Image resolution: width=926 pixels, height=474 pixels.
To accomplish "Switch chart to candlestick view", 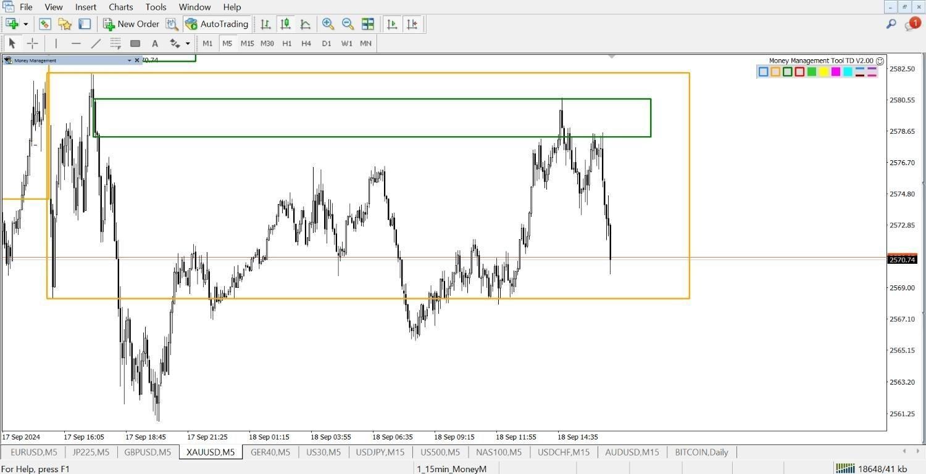I will (285, 24).
